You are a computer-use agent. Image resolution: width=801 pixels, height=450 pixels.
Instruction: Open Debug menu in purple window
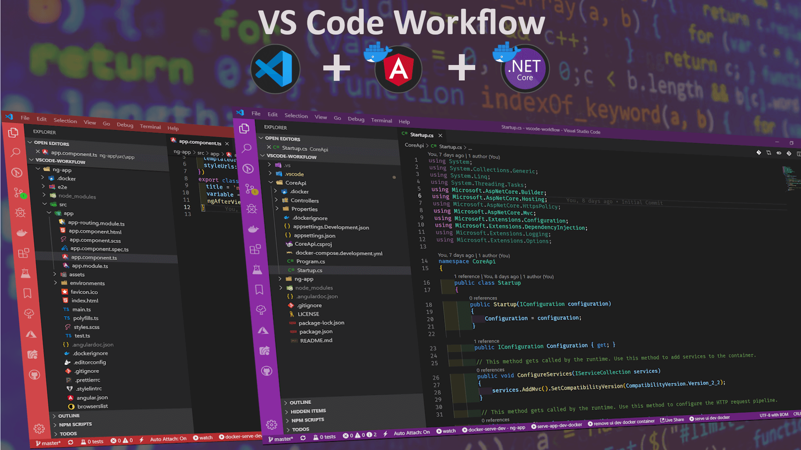tap(356, 119)
